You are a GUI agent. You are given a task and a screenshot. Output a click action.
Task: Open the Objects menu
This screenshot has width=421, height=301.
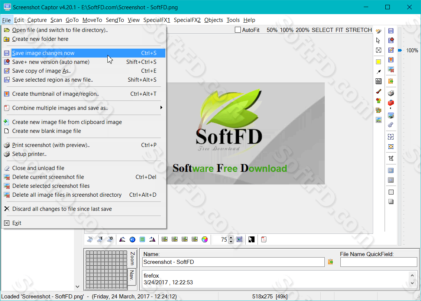coord(213,20)
